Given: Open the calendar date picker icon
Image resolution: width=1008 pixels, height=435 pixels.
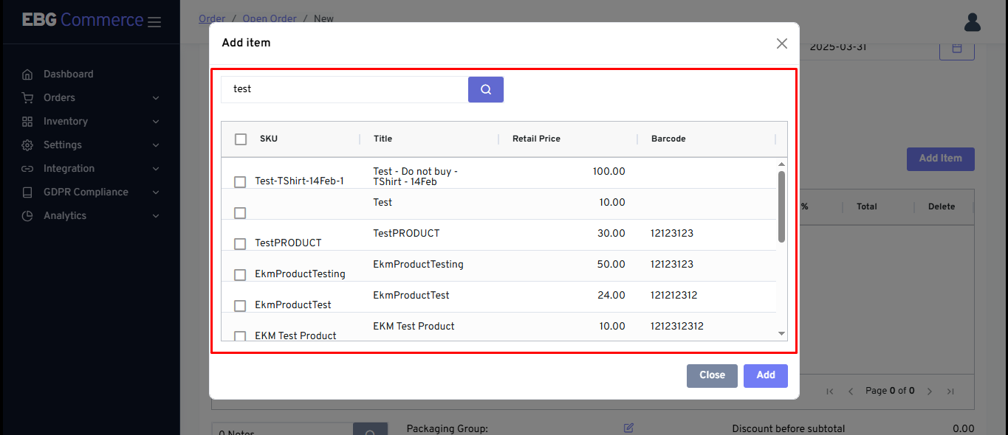Looking at the screenshot, I should pyautogui.click(x=956, y=48).
